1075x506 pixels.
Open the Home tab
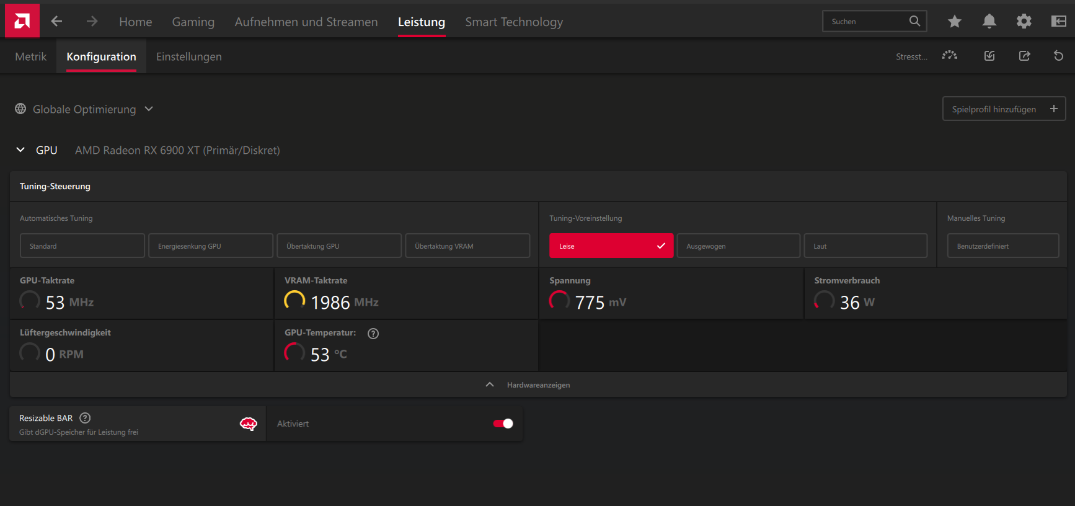(x=135, y=22)
